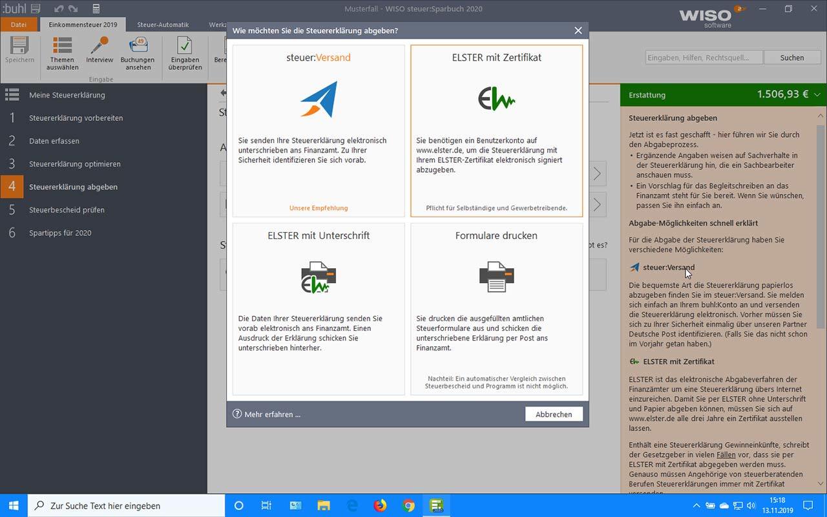Open the Windows notification center
The height and width of the screenshot is (517, 827).
(808, 505)
